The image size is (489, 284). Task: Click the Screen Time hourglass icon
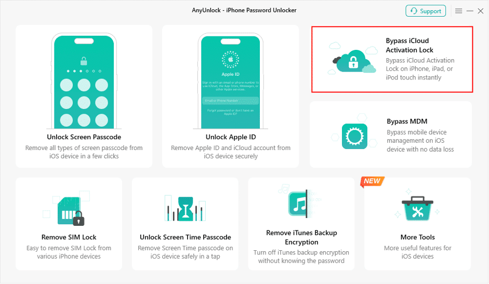pyautogui.click(x=185, y=209)
